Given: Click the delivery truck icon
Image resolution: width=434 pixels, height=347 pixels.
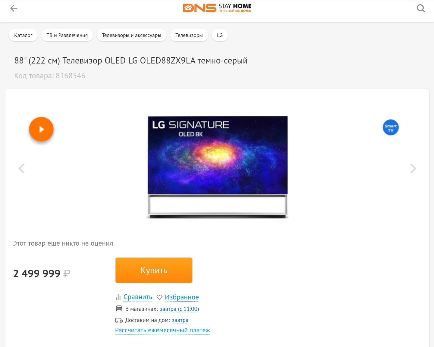Looking at the screenshot, I should click(119, 321).
